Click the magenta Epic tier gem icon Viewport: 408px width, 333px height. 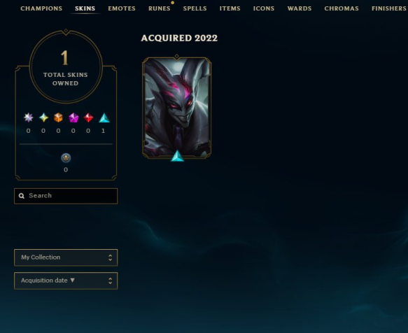pyautogui.click(x=73, y=118)
